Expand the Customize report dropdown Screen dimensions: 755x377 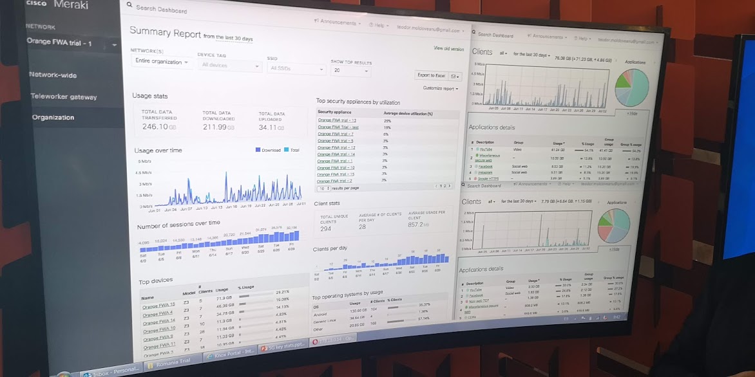point(441,89)
